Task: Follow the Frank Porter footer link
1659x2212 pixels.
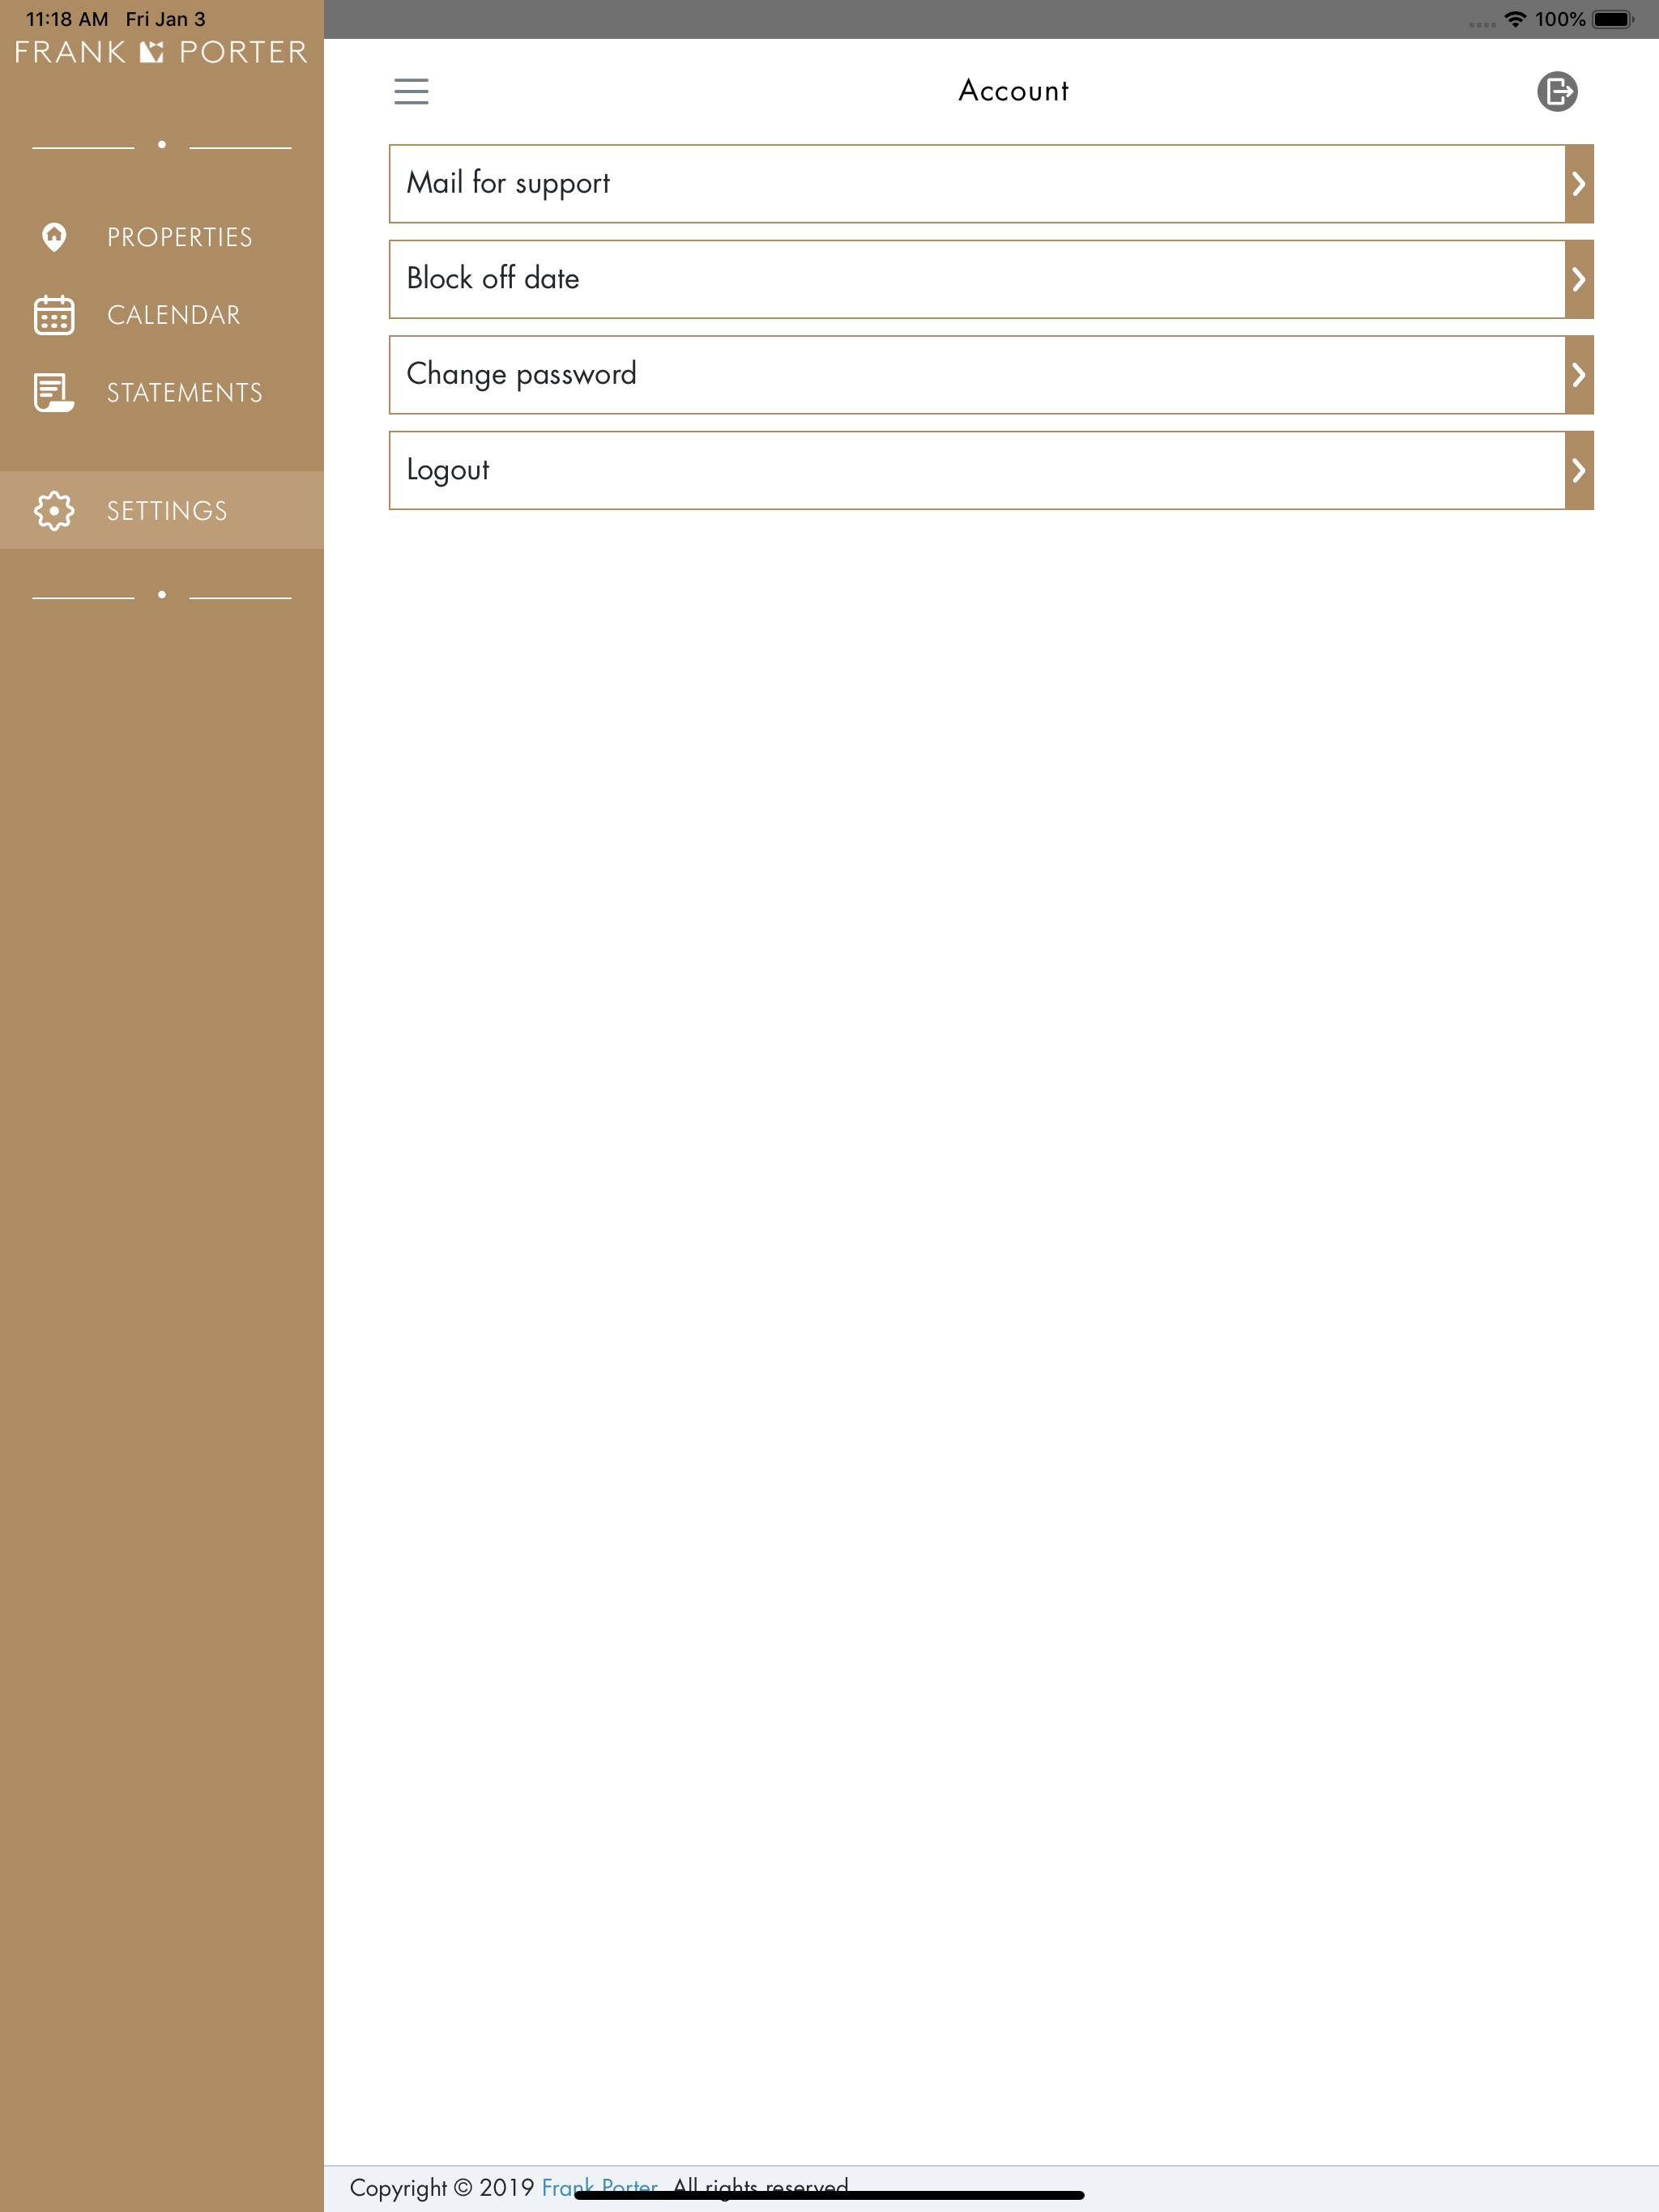Action: pyautogui.click(x=599, y=2187)
